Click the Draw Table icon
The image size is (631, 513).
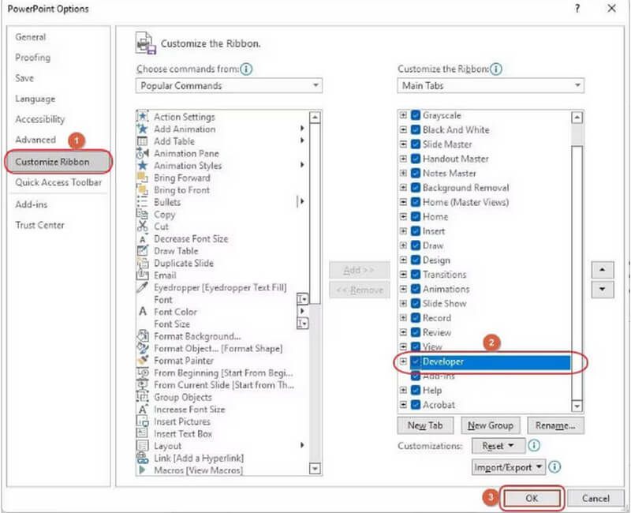pyautogui.click(x=143, y=251)
